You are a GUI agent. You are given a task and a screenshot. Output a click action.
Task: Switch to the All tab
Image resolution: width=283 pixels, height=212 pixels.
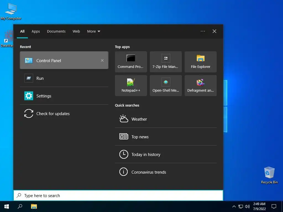(22, 31)
